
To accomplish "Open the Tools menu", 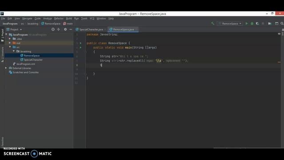I will pyautogui.click(x=84, y=19).
